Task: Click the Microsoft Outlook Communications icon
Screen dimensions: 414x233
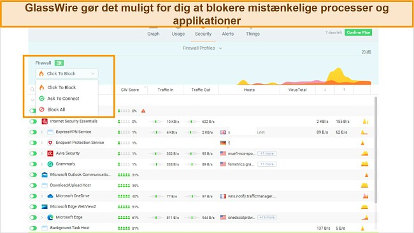Action: [45, 174]
